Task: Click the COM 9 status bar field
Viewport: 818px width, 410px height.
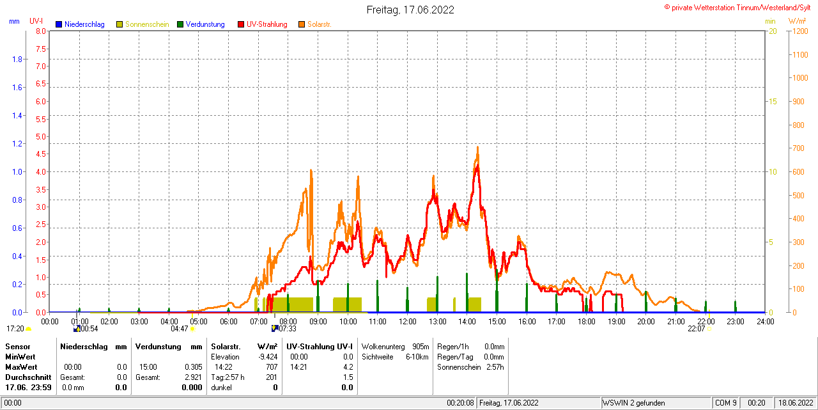Action: click(x=726, y=403)
